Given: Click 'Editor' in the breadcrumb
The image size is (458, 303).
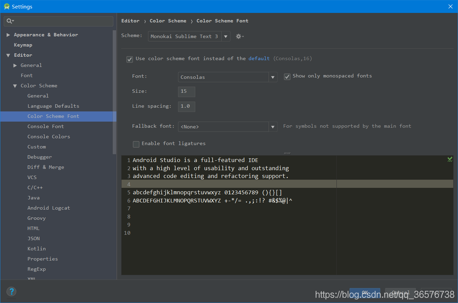Looking at the screenshot, I should coord(130,21).
